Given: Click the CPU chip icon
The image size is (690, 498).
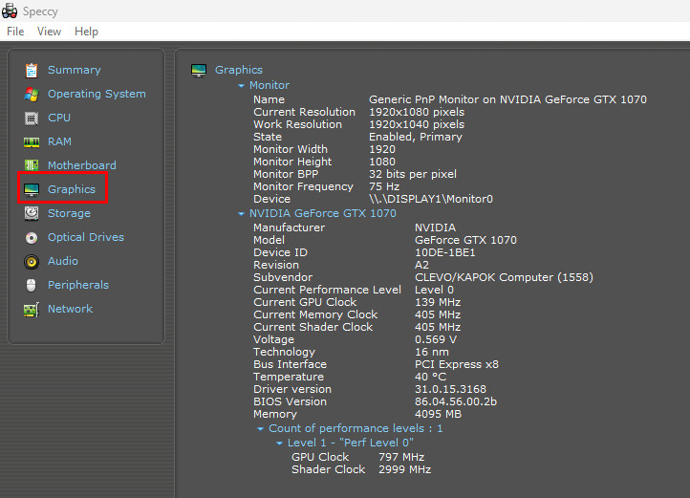Looking at the screenshot, I should pos(32,118).
